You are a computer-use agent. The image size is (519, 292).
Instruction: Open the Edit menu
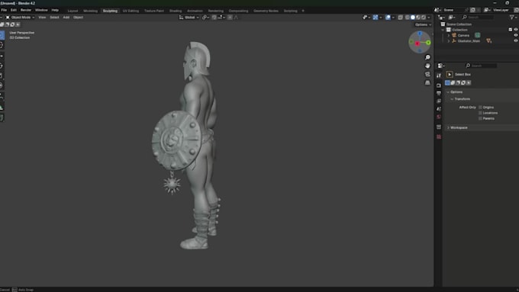click(14, 10)
